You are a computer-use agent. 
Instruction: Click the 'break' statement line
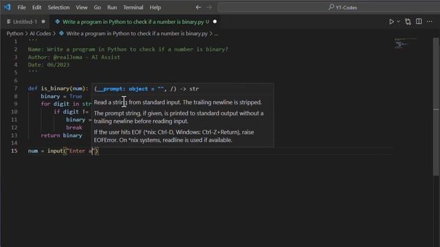pos(74,128)
